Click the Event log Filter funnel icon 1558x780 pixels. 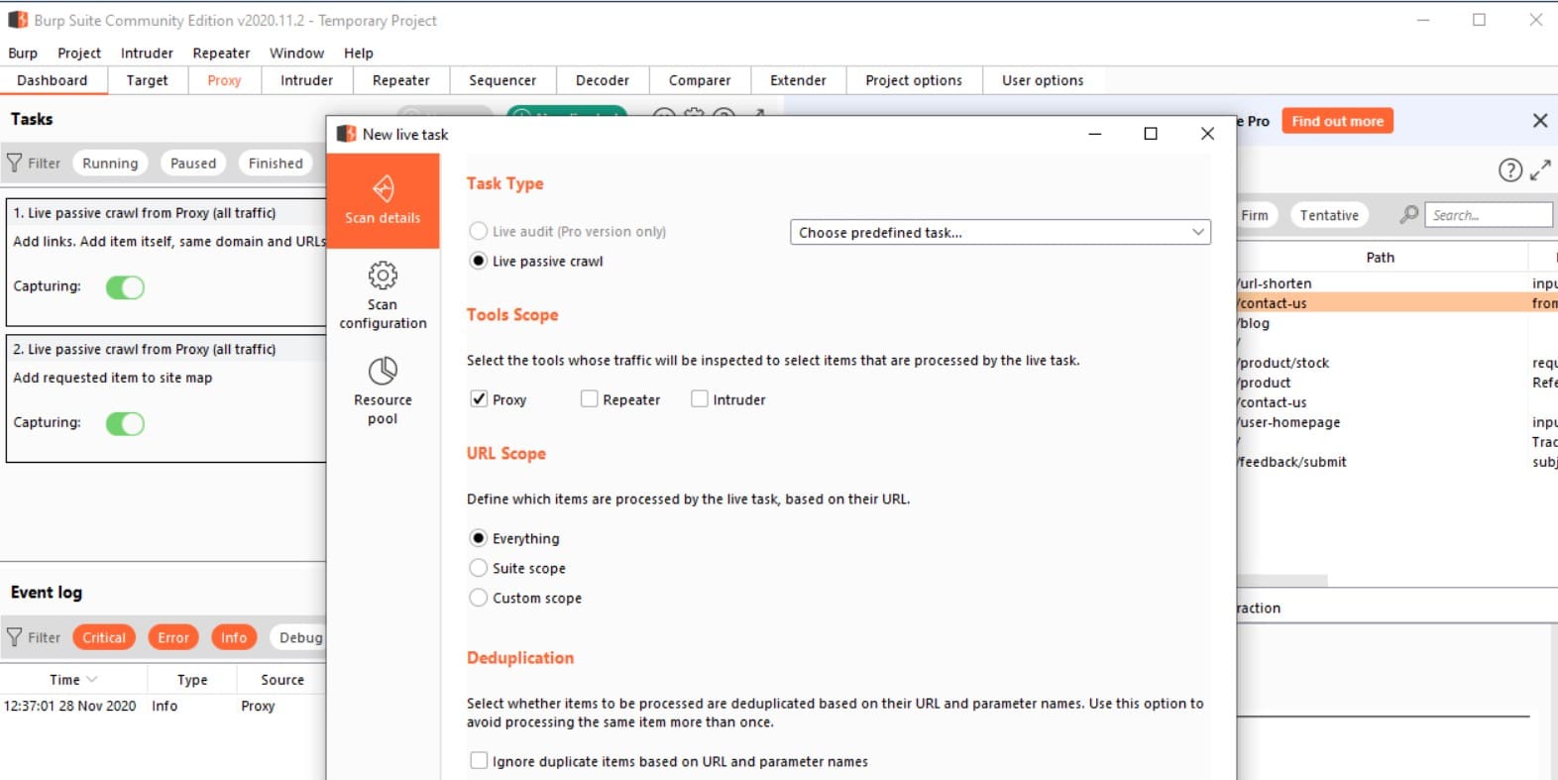pyautogui.click(x=14, y=637)
